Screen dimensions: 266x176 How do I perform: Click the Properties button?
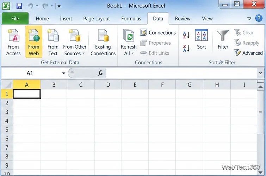pyautogui.click(x=156, y=43)
